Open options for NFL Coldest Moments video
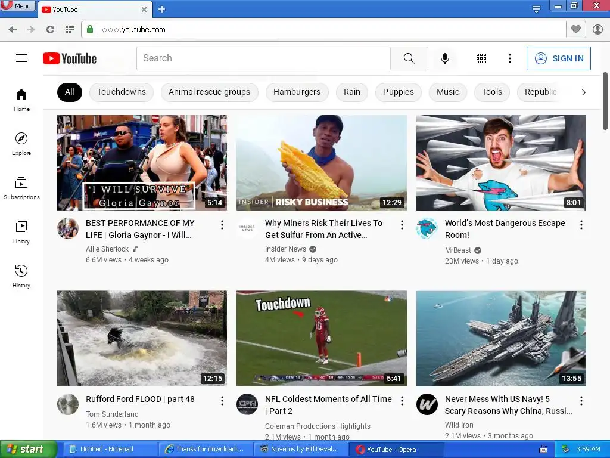The image size is (610, 458). coord(402,400)
